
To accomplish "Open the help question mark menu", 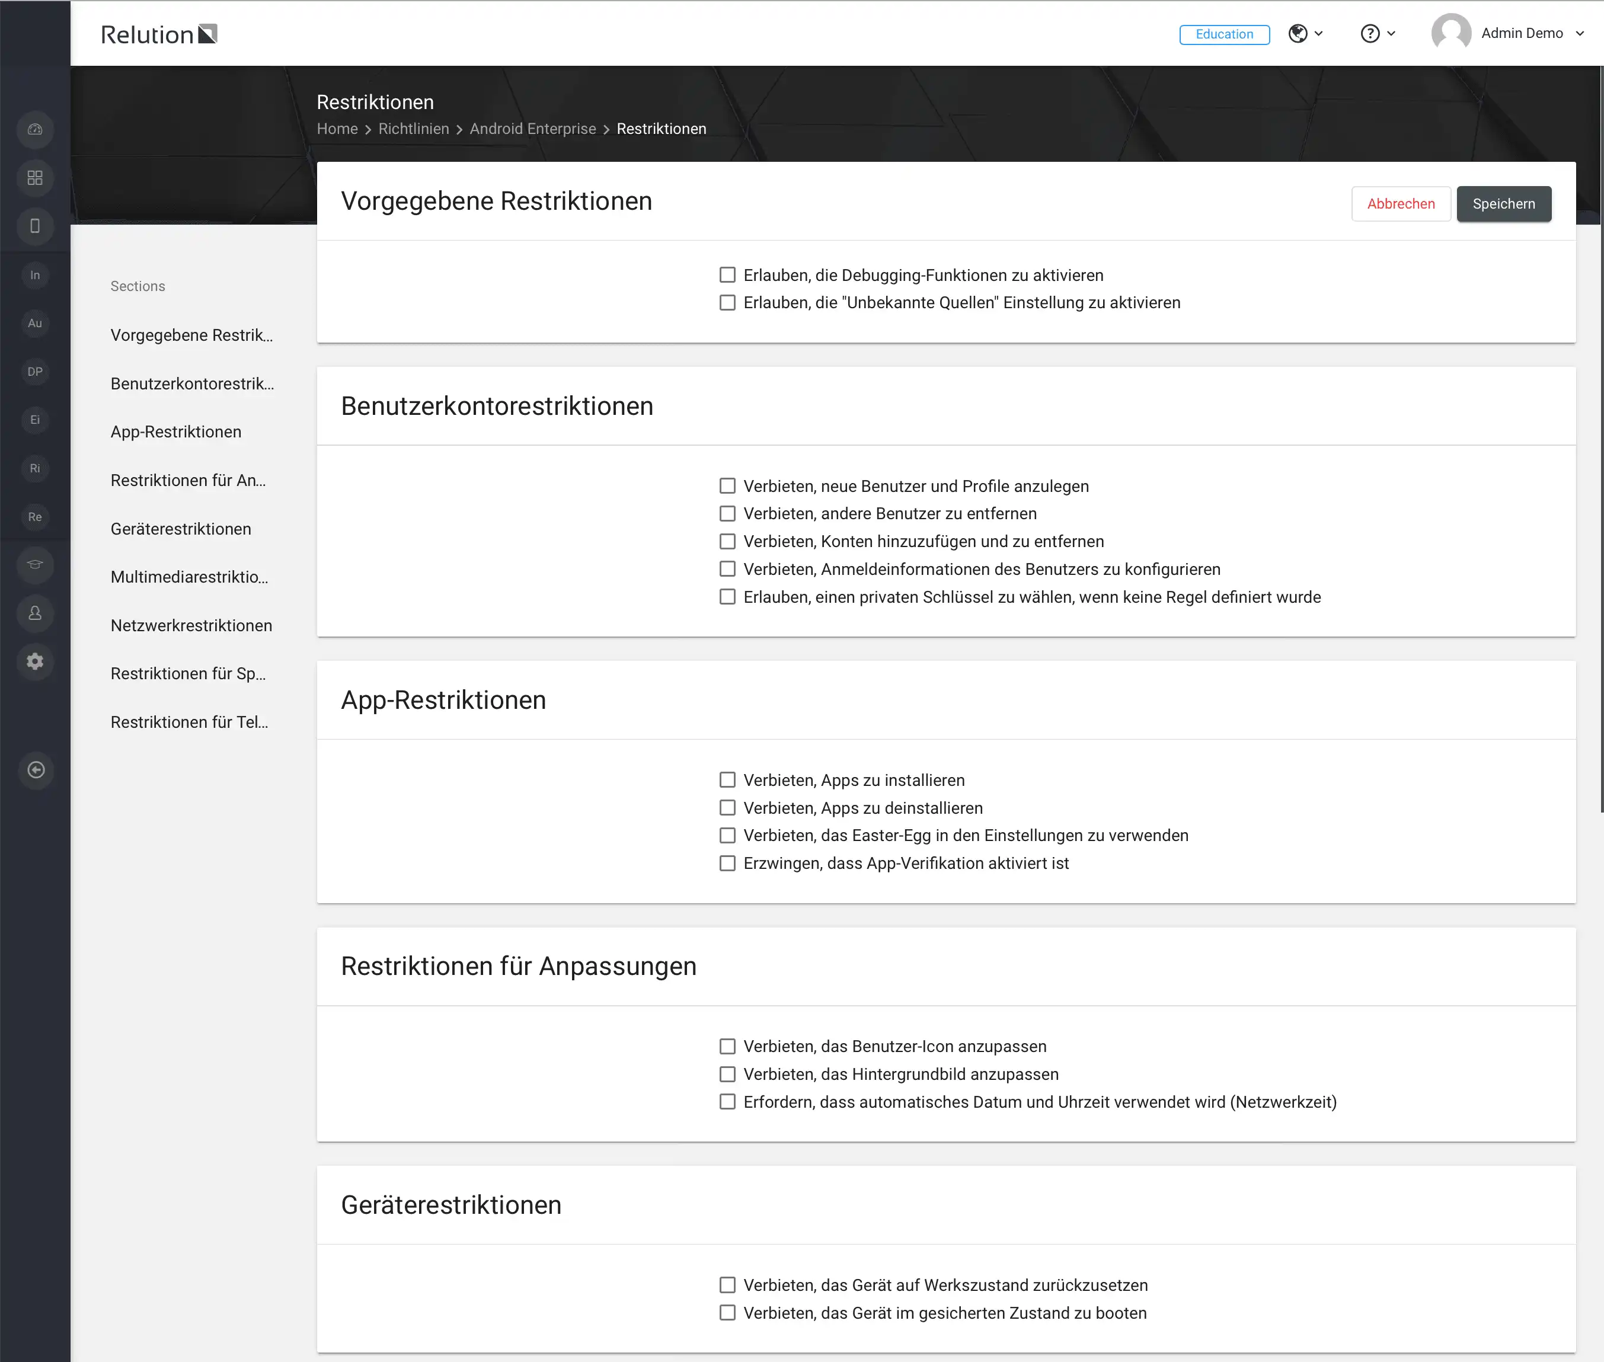I will [1377, 33].
